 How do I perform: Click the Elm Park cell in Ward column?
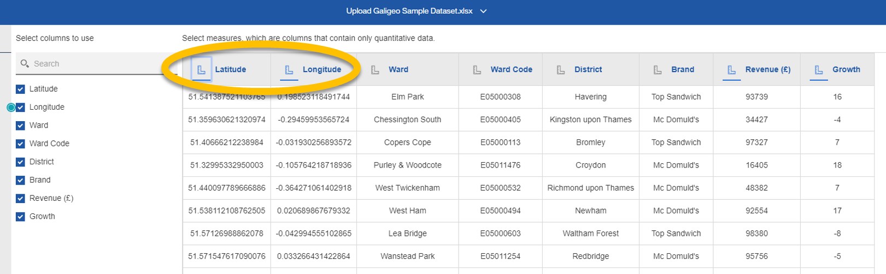pos(407,97)
